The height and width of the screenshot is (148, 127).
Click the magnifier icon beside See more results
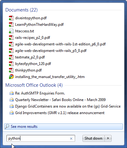[x=7, y=127]
